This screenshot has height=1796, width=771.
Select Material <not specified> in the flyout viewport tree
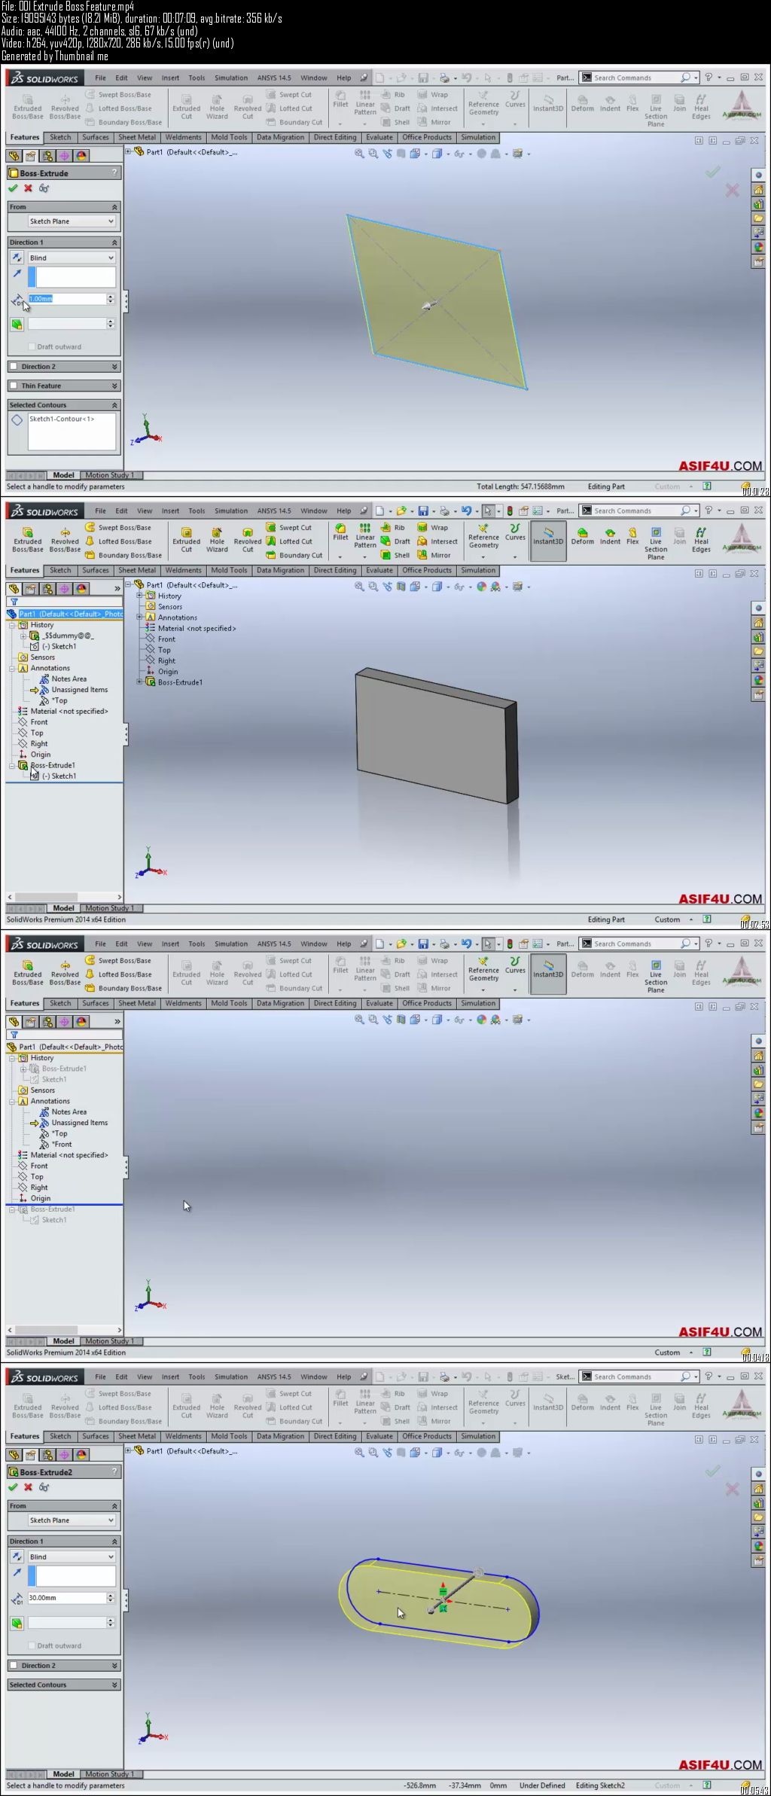pos(197,628)
